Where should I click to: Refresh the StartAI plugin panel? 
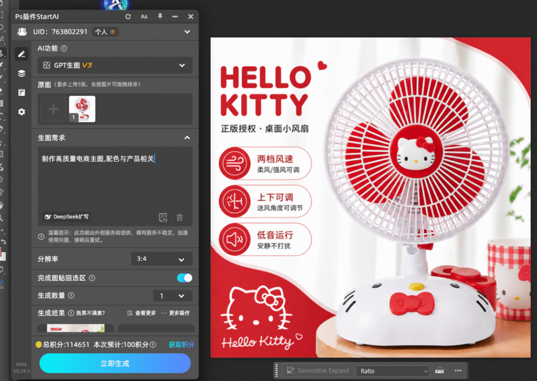pos(127,16)
